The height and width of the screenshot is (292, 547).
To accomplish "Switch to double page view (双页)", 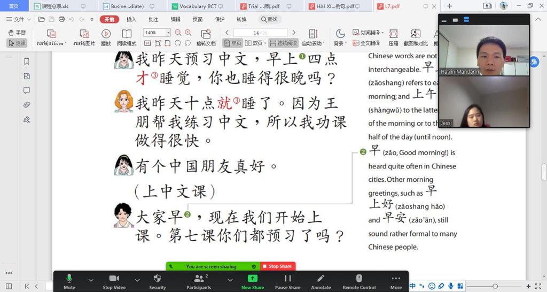I will [x=255, y=43].
